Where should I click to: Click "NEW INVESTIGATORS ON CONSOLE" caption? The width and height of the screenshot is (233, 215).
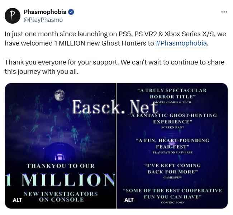tap(60, 196)
